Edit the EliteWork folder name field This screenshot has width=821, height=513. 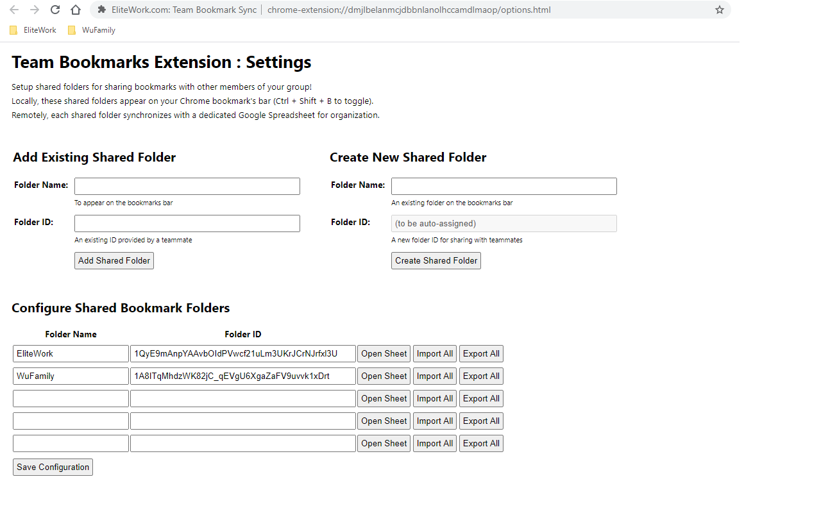(x=71, y=353)
